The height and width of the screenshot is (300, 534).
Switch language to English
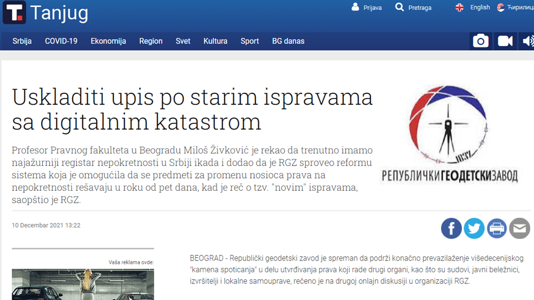pos(480,7)
